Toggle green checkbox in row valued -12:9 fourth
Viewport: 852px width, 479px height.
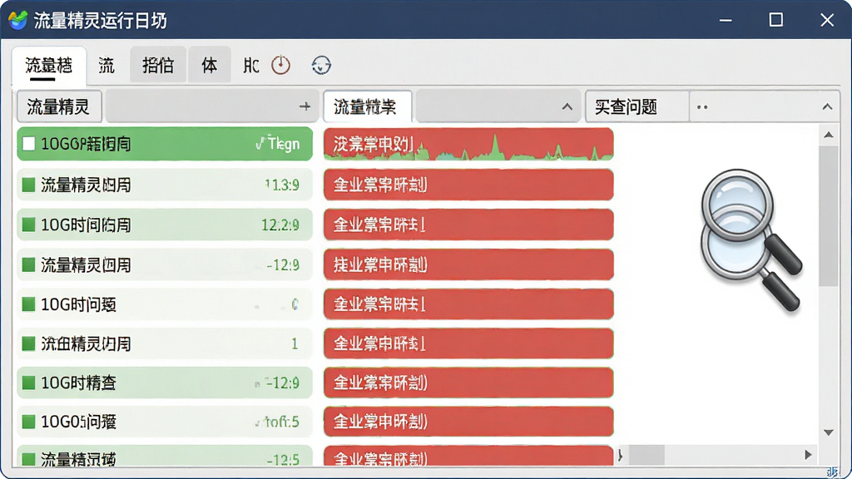(x=28, y=264)
